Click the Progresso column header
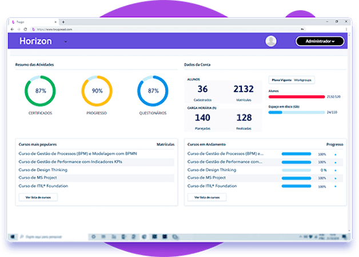This screenshot has width=359, height=257. [x=334, y=144]
